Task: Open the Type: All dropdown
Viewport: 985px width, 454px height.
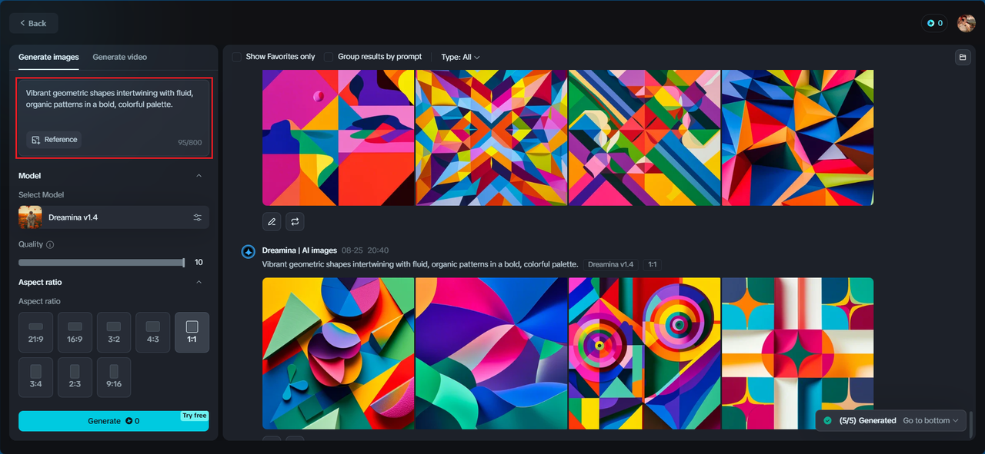Action: (x=460, y=57)
